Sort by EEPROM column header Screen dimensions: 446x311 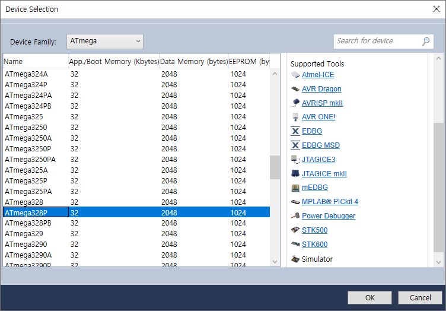[x=249, y=62]
